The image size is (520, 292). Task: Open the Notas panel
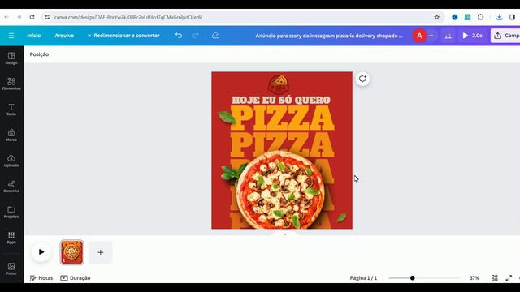click(41, 278)
